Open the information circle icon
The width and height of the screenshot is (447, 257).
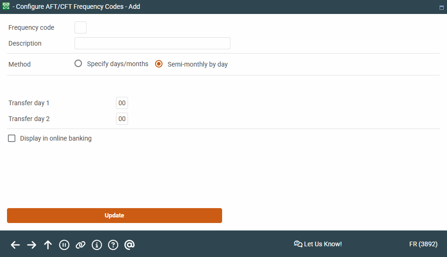pyautogui.click(x=97, y=245)
